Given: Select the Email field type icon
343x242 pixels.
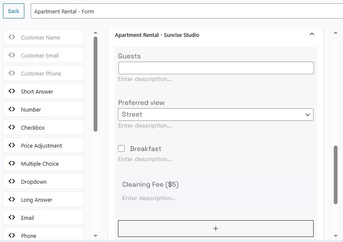Looking at the screenshot, I should click(x=12, y=217).
